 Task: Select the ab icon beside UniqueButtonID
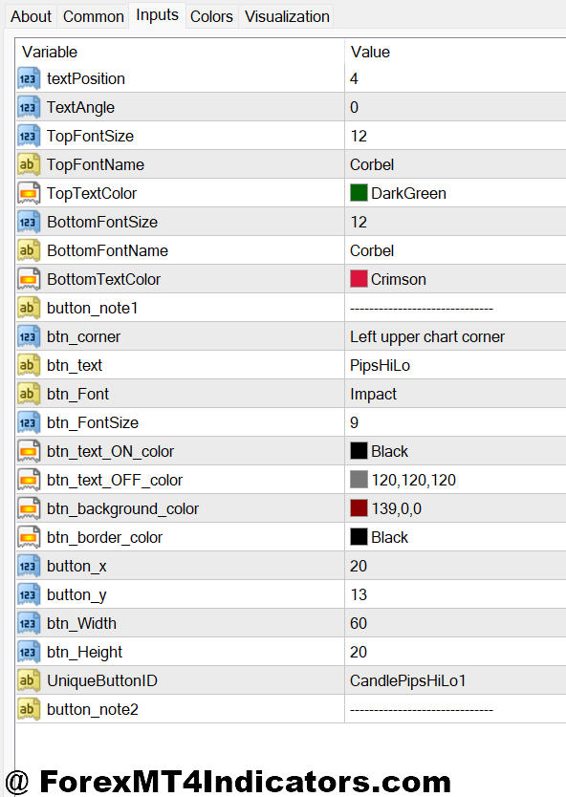(x=29, y=680)
